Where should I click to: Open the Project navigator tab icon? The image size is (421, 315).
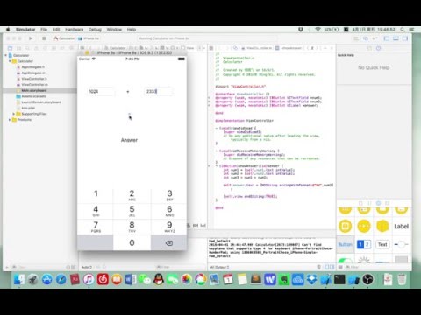pos(11,48)
